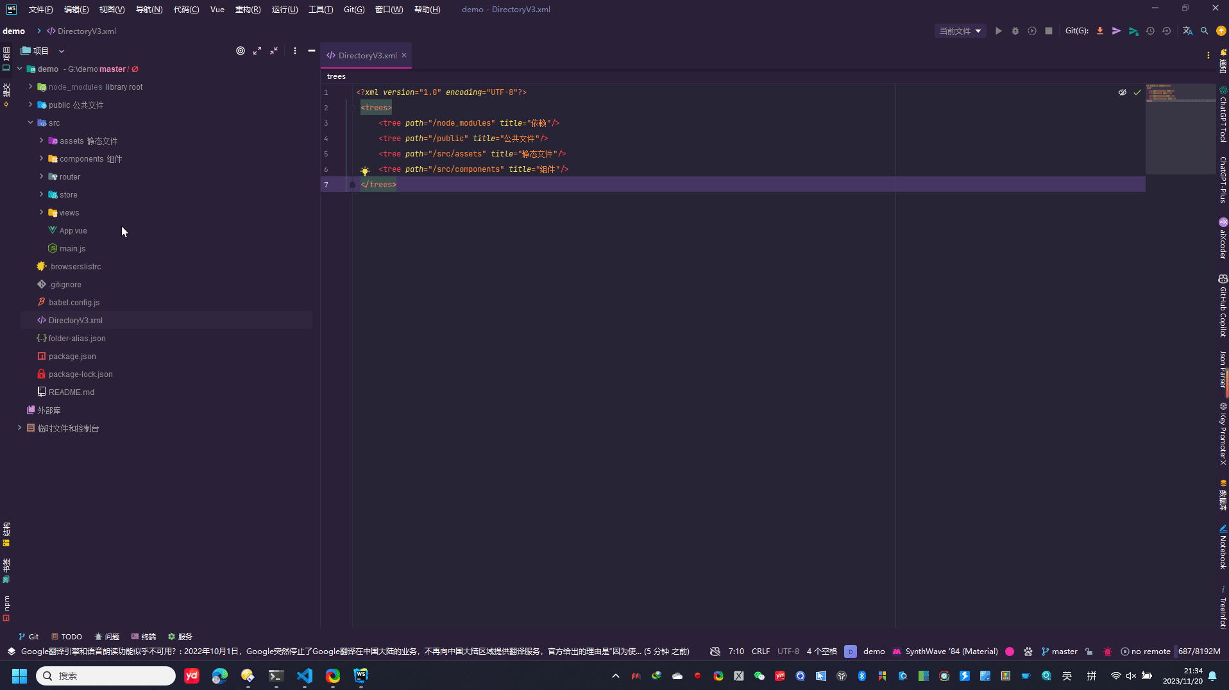
Task: Hide the project tool window
Action: (312, 51)
